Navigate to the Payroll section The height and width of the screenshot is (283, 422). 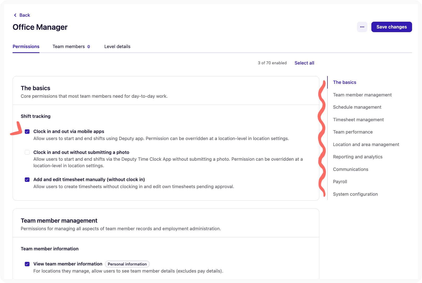340,182
